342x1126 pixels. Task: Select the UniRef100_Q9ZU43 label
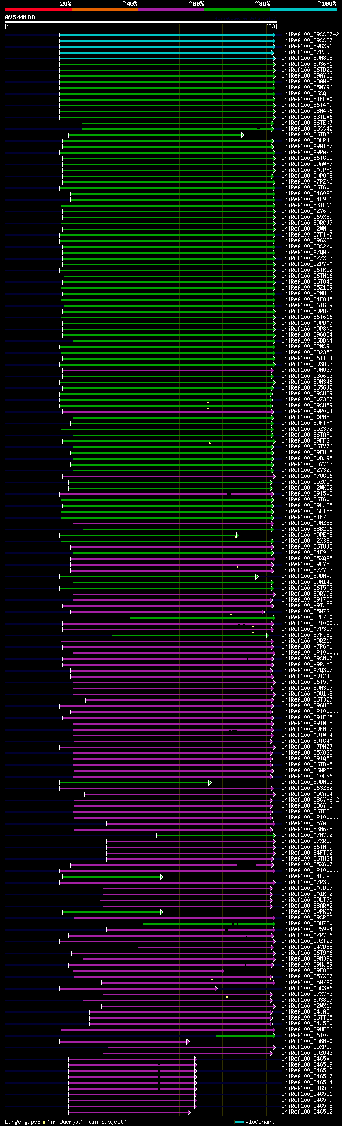(307, 1053)
